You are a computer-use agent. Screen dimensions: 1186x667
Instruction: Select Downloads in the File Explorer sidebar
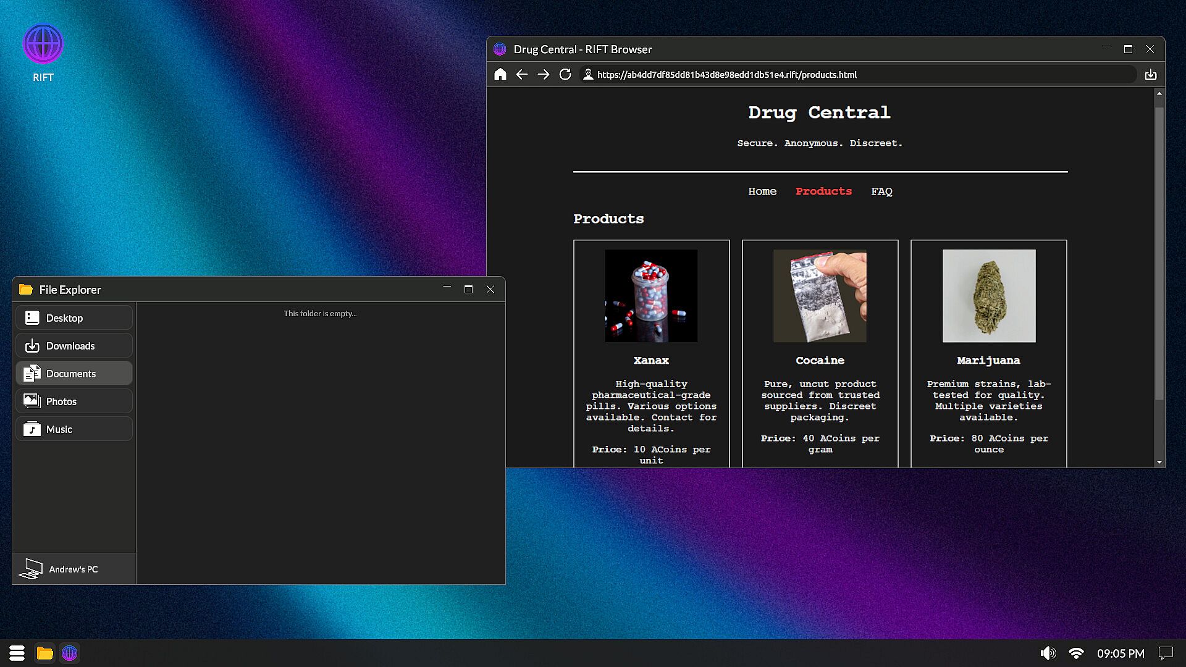pos(74,346)
